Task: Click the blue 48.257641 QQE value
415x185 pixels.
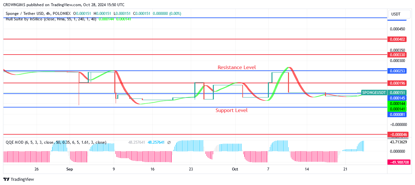Action: (156, 142)
